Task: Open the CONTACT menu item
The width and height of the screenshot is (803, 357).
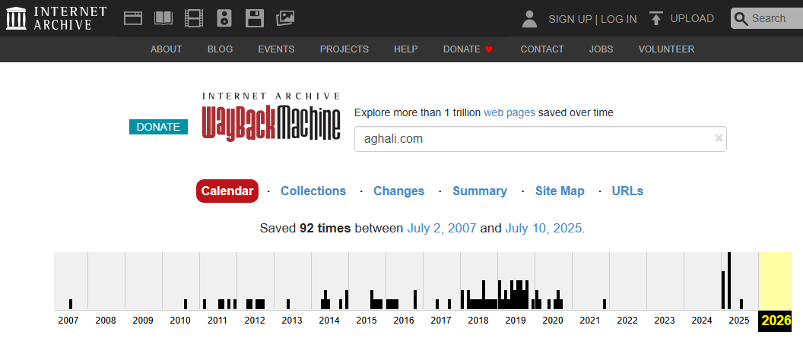Action: [542, 49]
